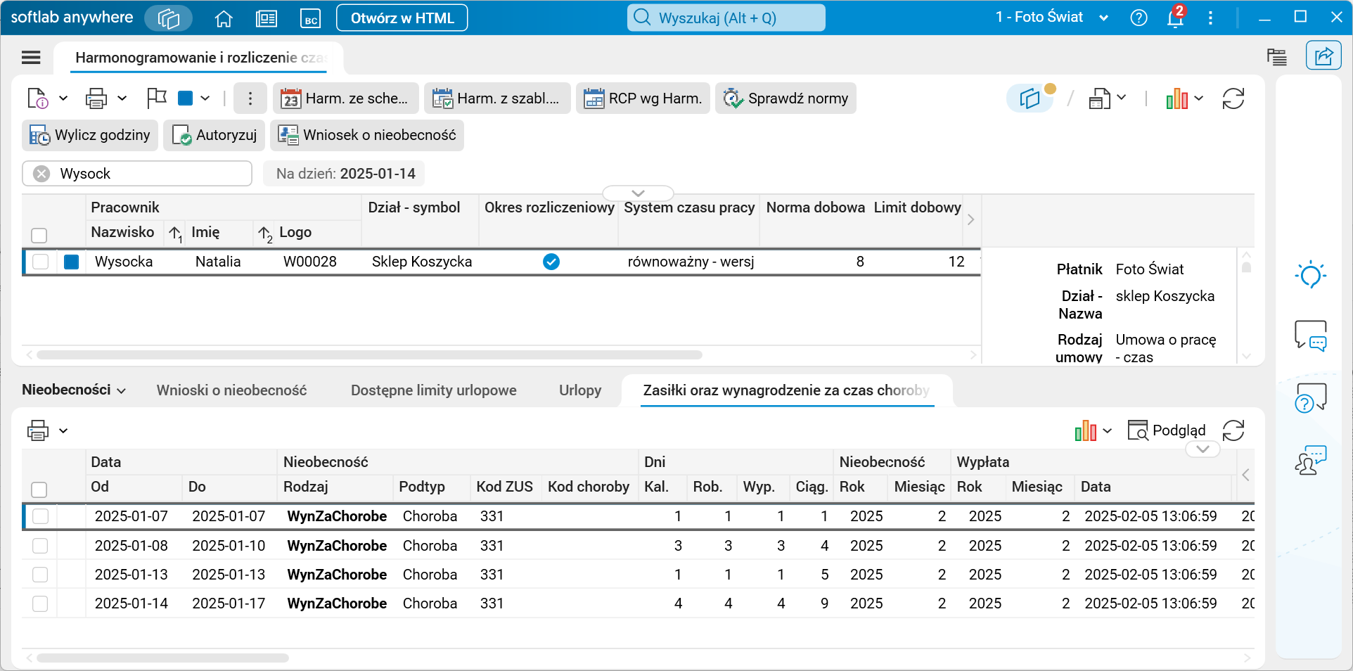Click the blue color flag swatch in toolbar
This screenshot has height=671, width=1353.
[x=186, y=98]
